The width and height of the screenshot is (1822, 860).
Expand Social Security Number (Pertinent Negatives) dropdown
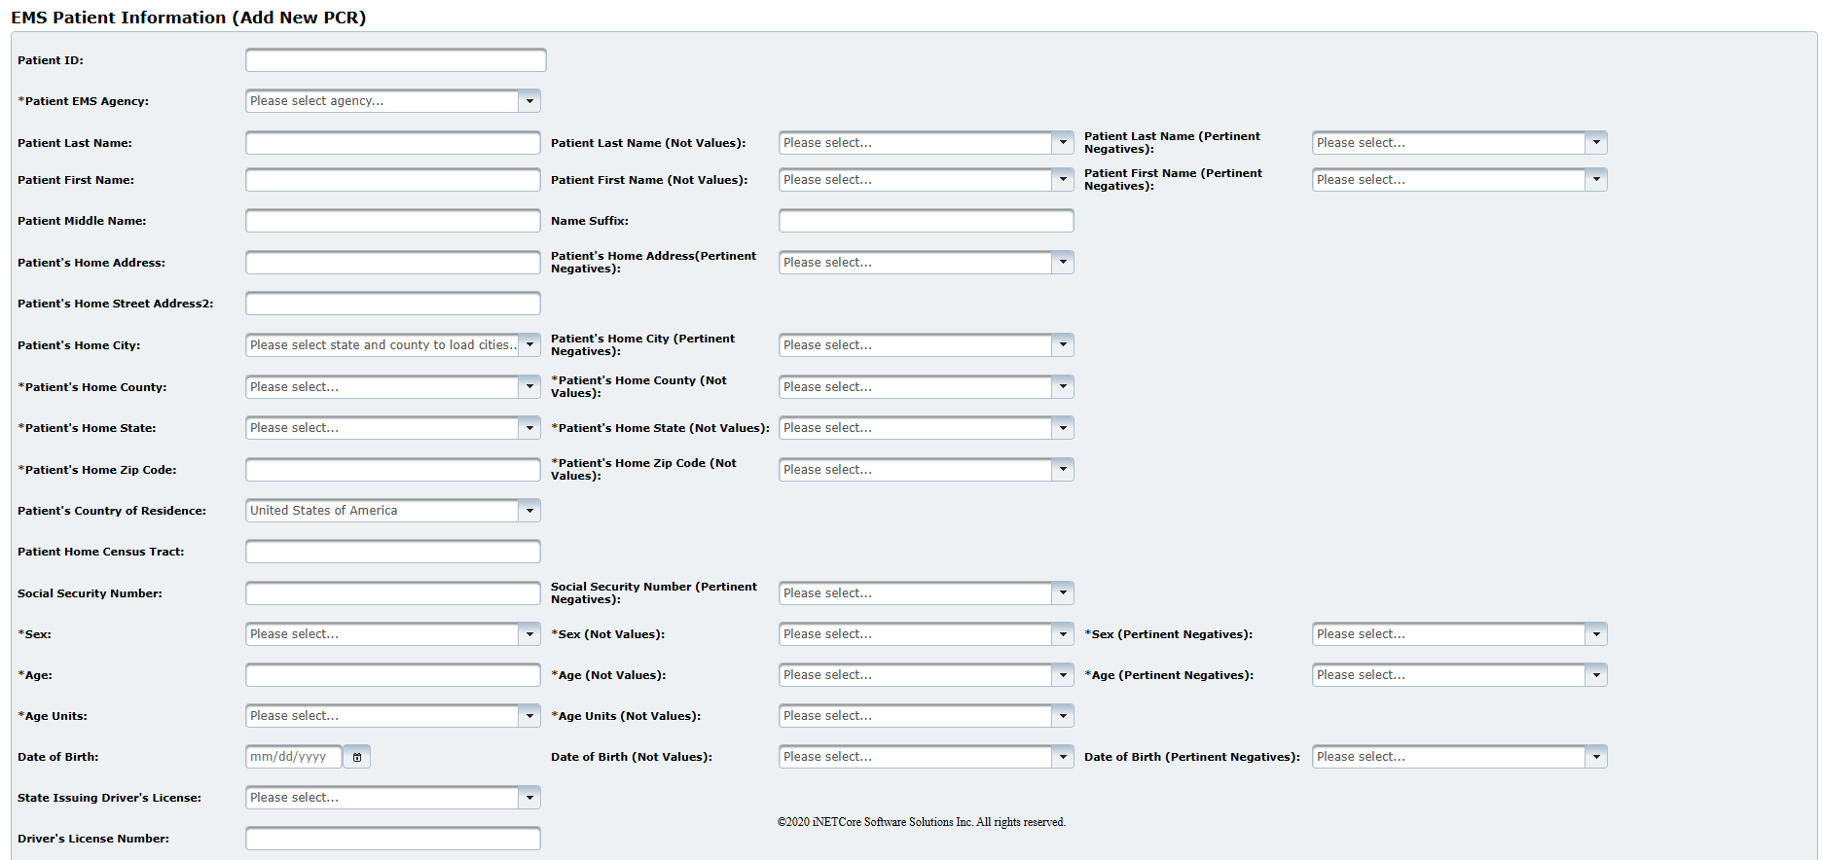pos(927,593)
